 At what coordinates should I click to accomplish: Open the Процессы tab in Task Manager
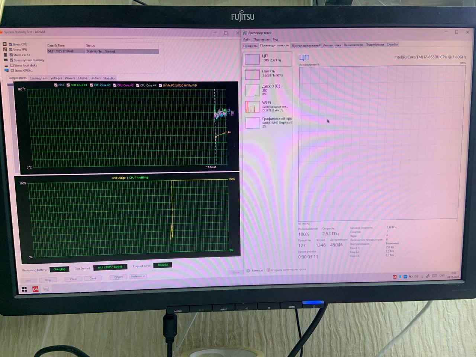[x=250, y=46]
